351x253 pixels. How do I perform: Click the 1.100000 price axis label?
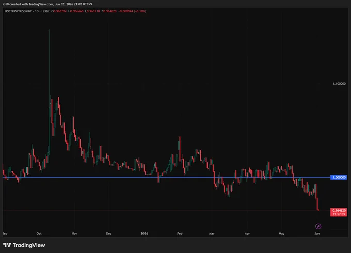[339, 84]
